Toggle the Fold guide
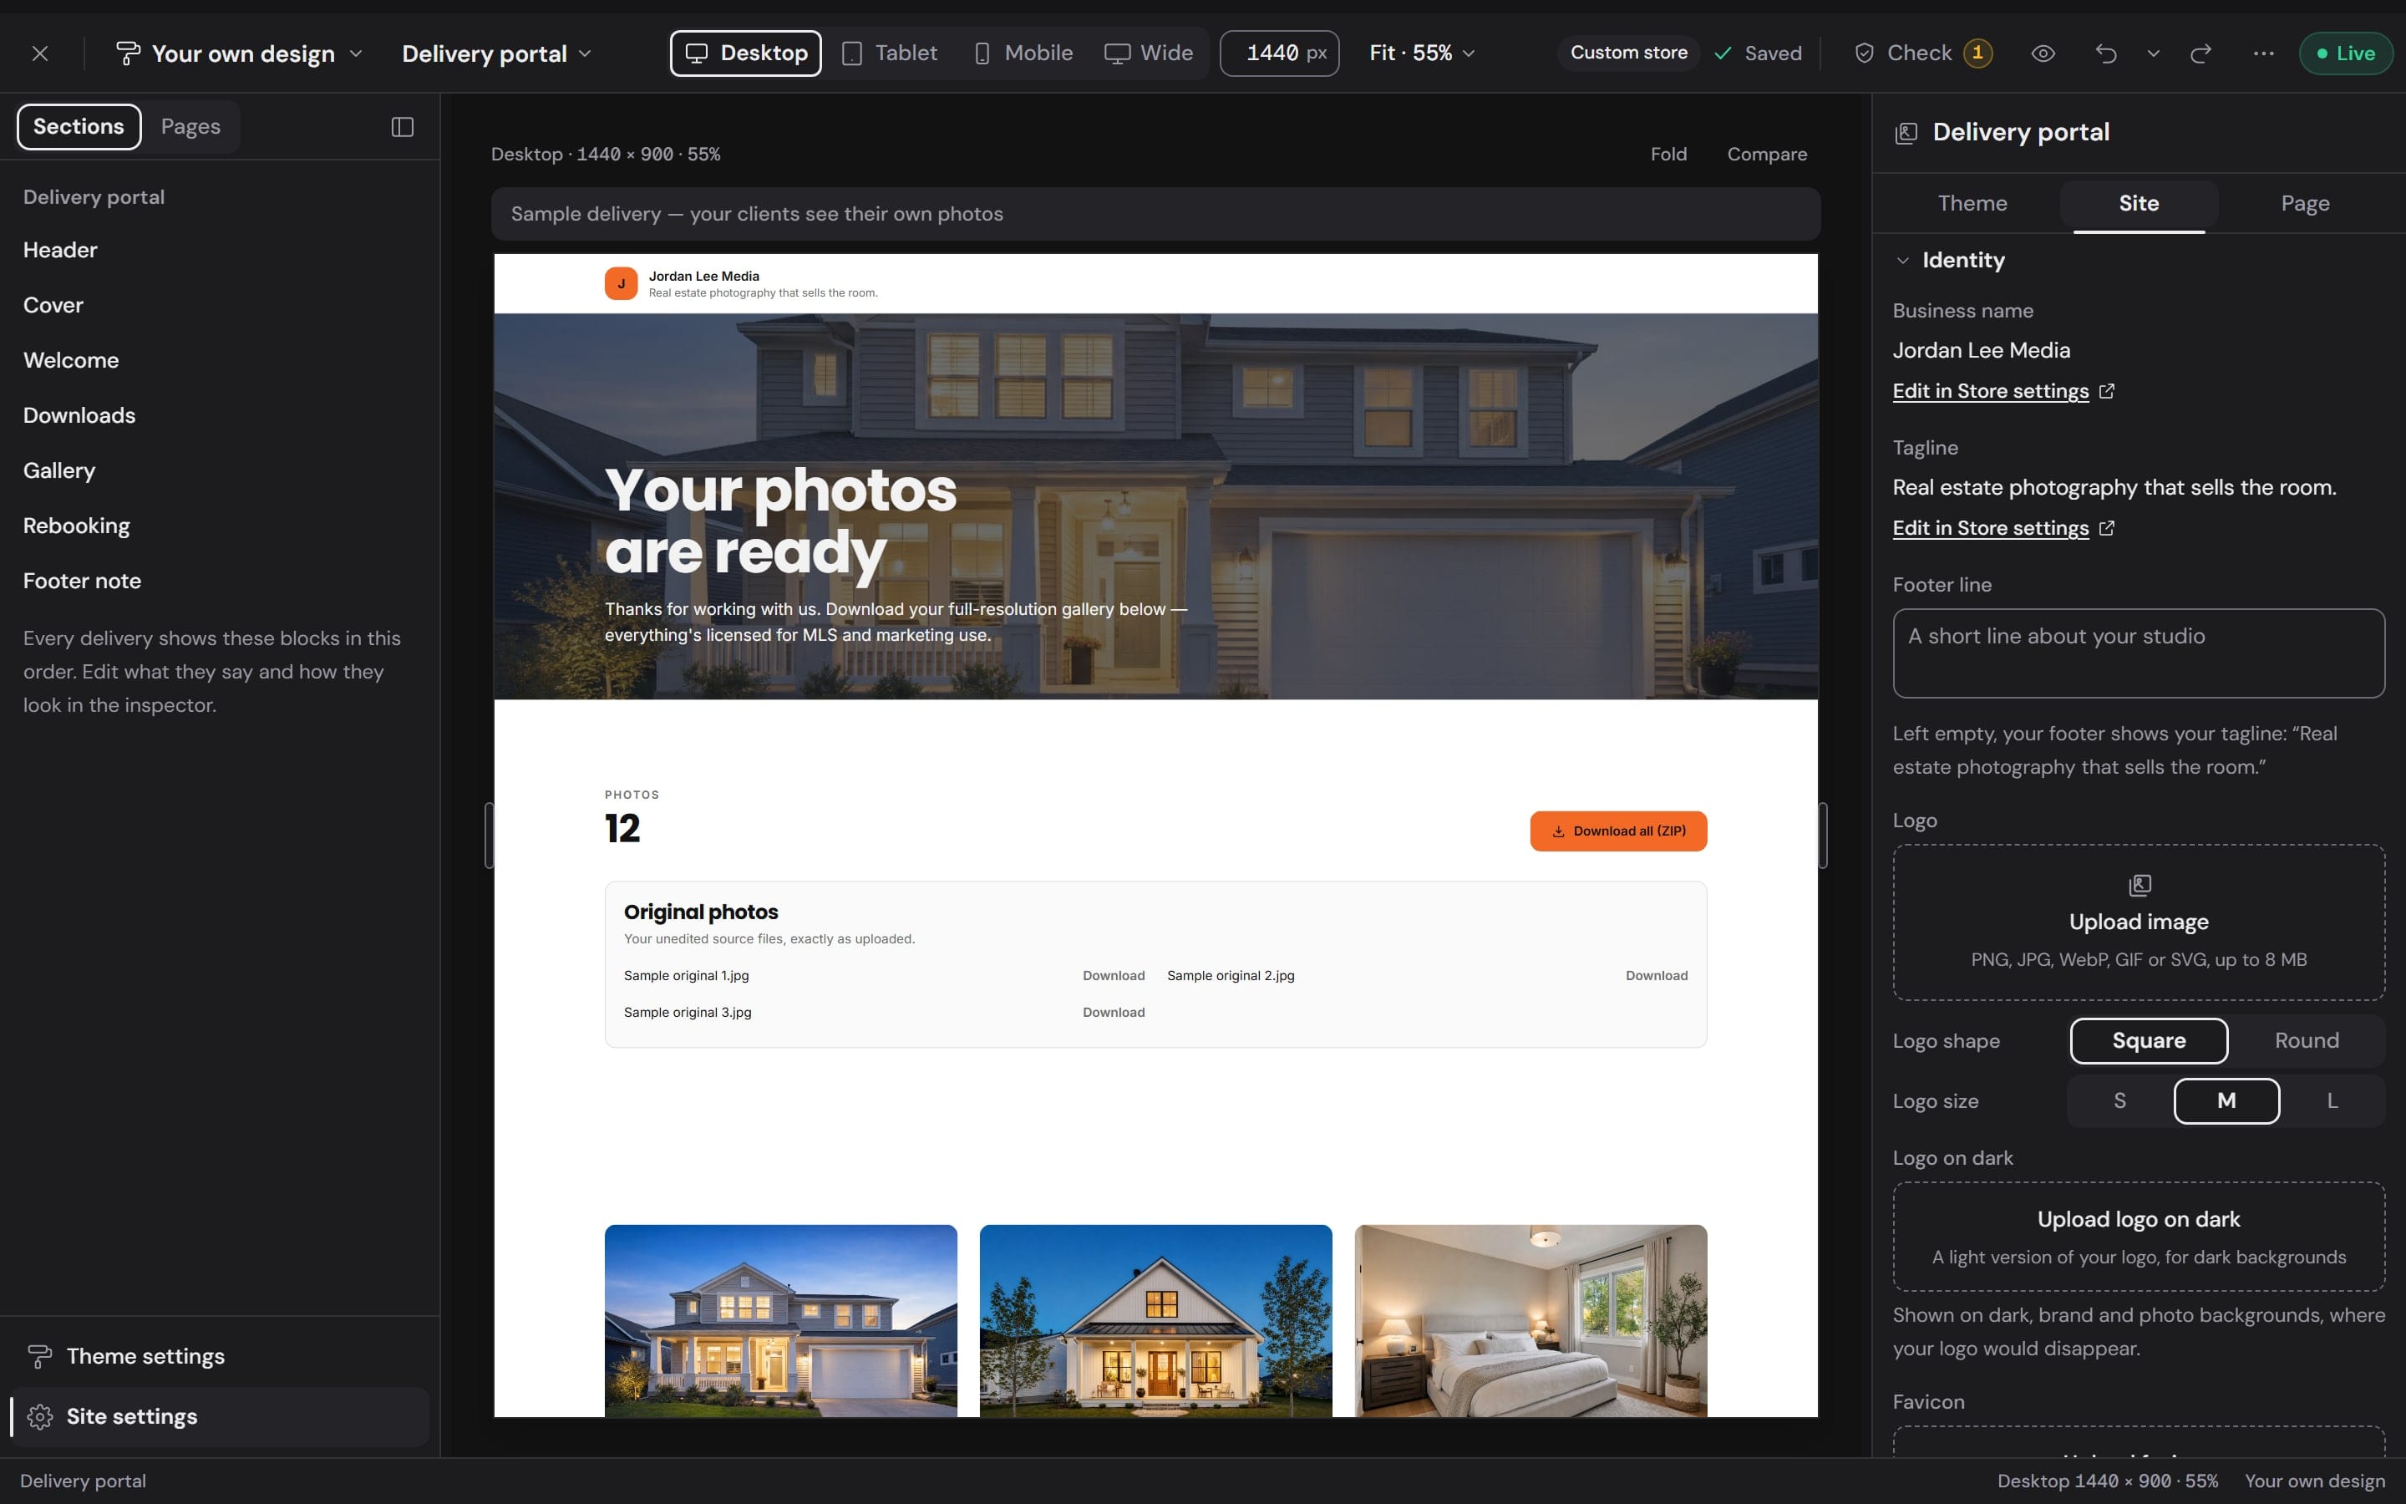This screenshot has height=1504, width=2406. pyautogui.click(x=1668, y=155)
